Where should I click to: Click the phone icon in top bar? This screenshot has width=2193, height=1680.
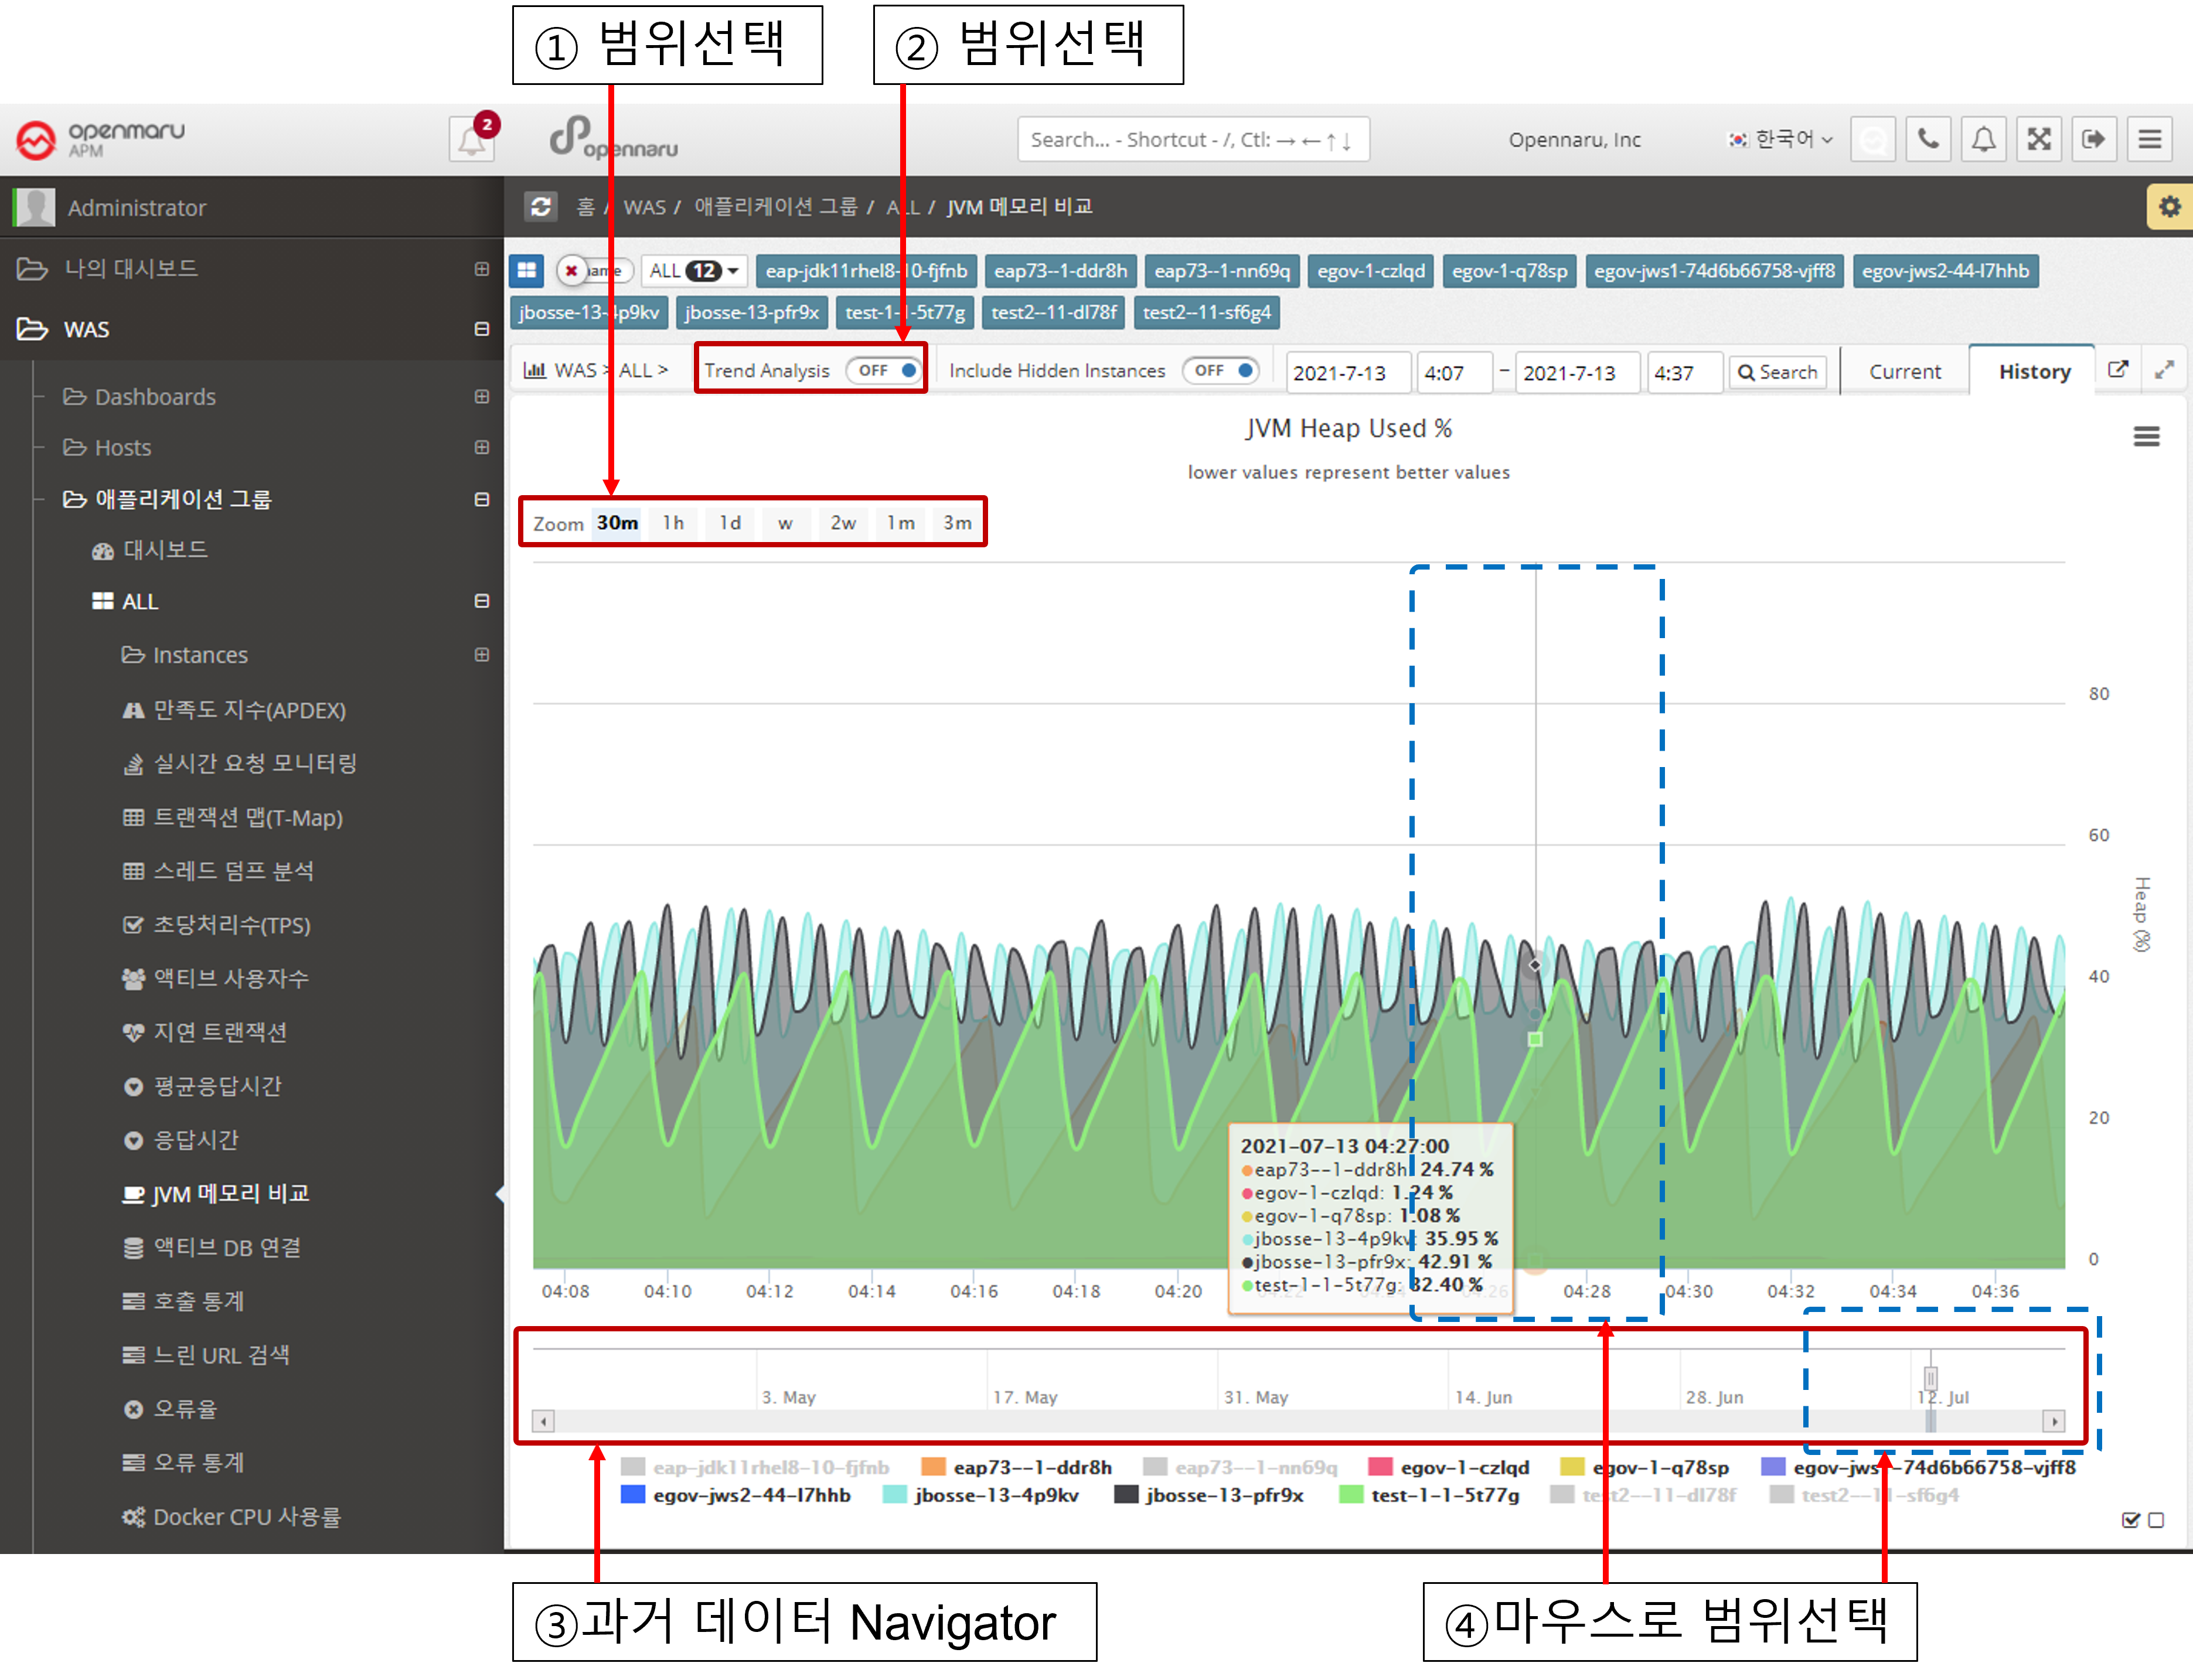pos(1928,139)
